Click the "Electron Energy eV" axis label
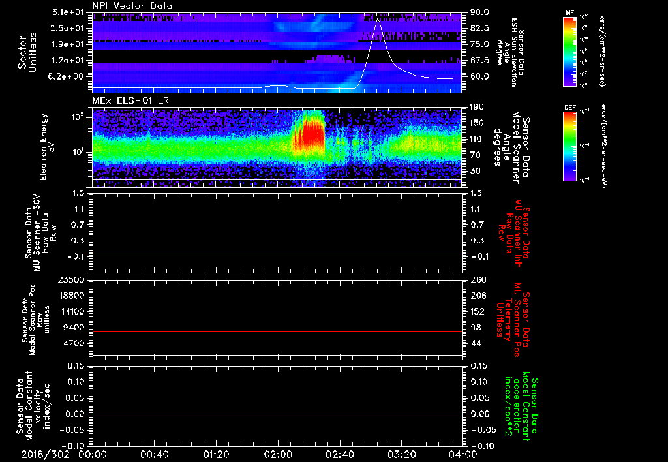 (x=47, y=147)
